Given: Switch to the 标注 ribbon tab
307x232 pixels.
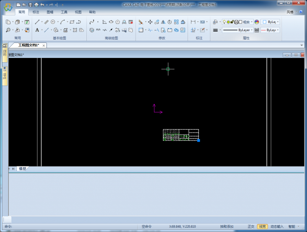Looking at the screenshot, I should point(36,11).
